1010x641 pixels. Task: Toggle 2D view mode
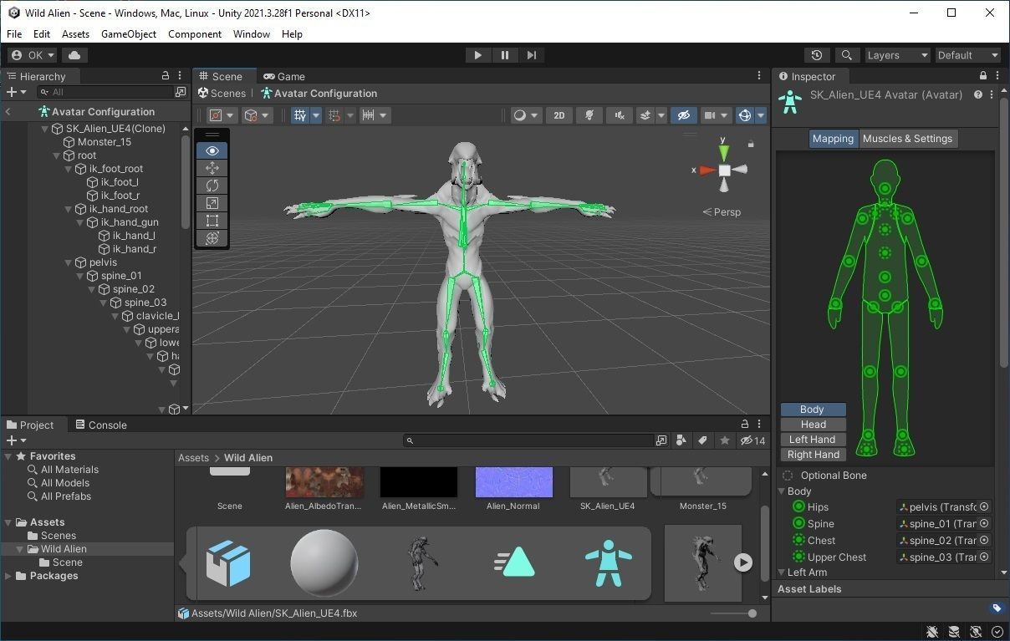[x=559, y=115]
